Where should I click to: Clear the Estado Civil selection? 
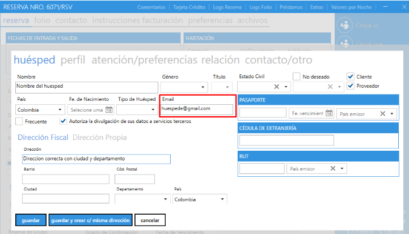tap(277, 87)
